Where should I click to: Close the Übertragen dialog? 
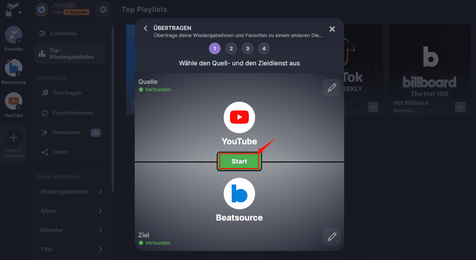tap(332, 29)
